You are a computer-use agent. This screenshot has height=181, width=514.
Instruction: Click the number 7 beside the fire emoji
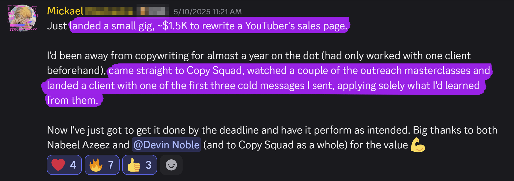pos(111,165)
